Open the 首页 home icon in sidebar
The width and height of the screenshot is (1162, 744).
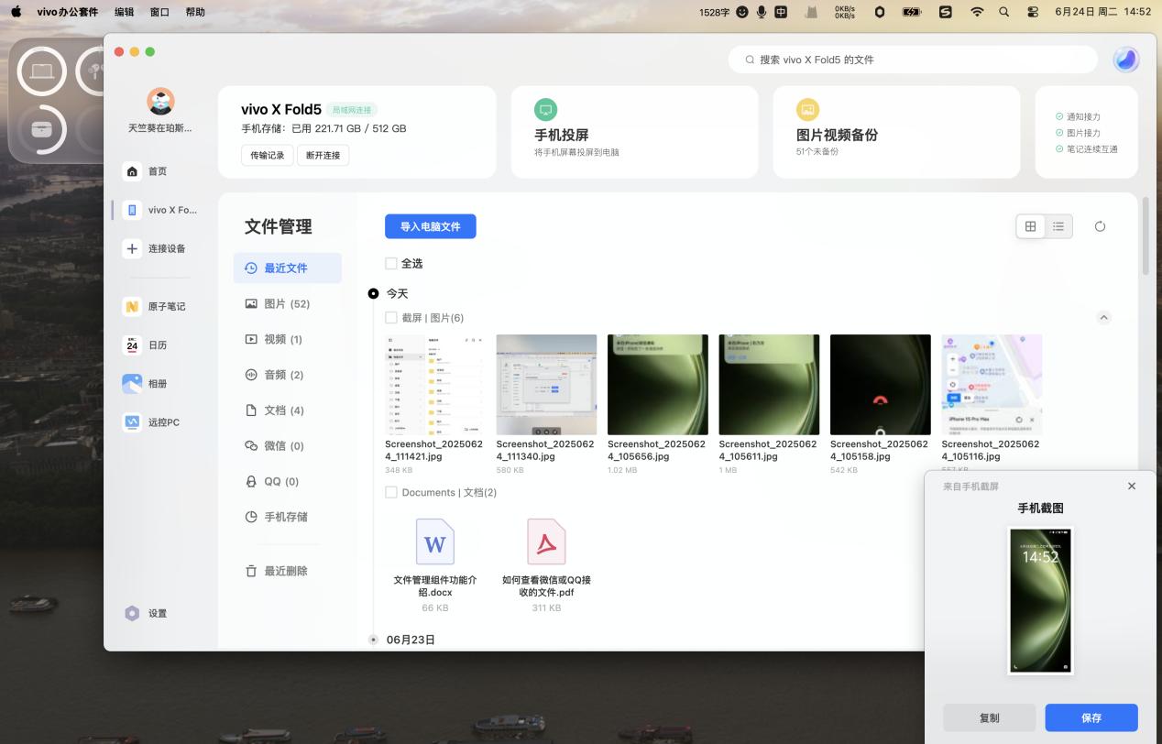coord(133,171)
